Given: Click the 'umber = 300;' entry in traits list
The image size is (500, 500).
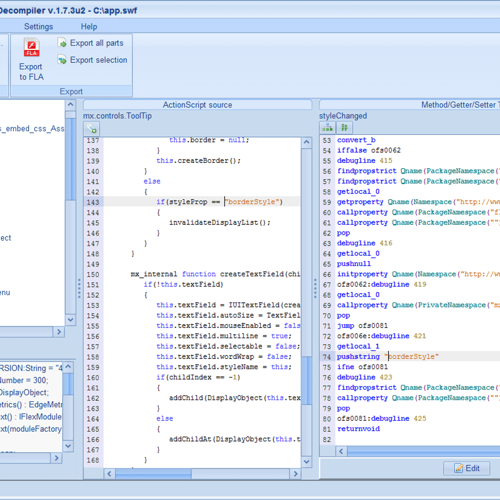Looking at the screenshot, I should [x=24, y=380].
